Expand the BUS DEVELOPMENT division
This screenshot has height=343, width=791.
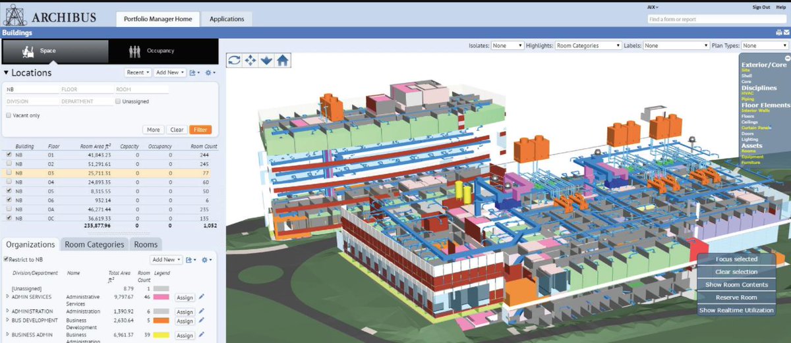(8, 321)
